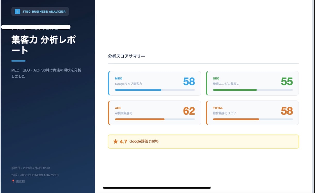Click the 作成:JTBC BUSINESS ANALYZER line
Screen dimensions: 315x193
(35, 175)
